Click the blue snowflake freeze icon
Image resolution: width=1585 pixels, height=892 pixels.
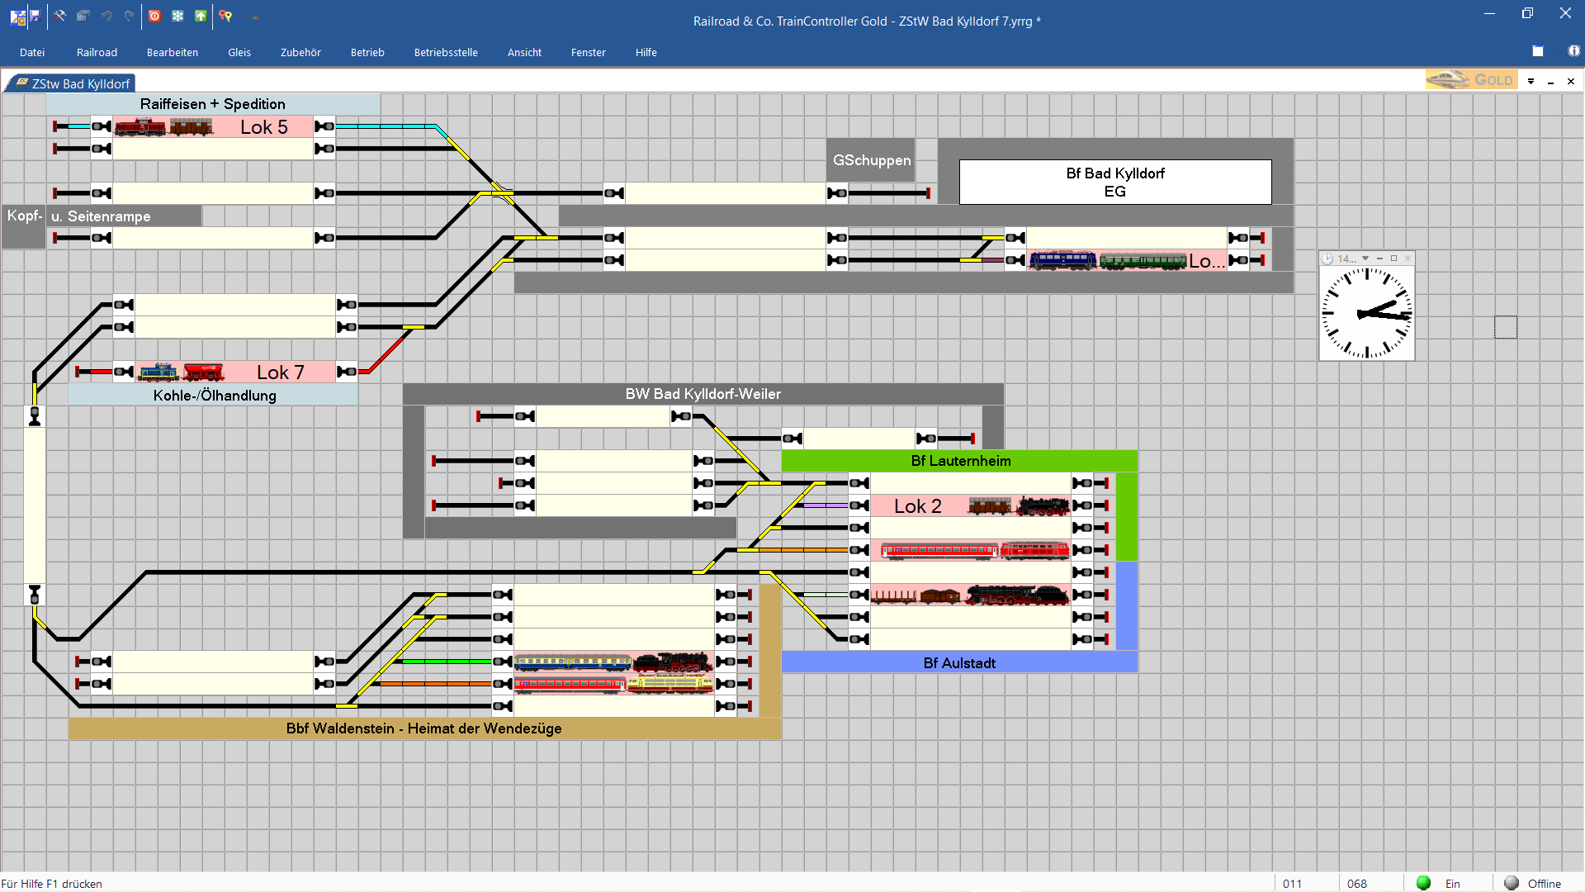177,16
